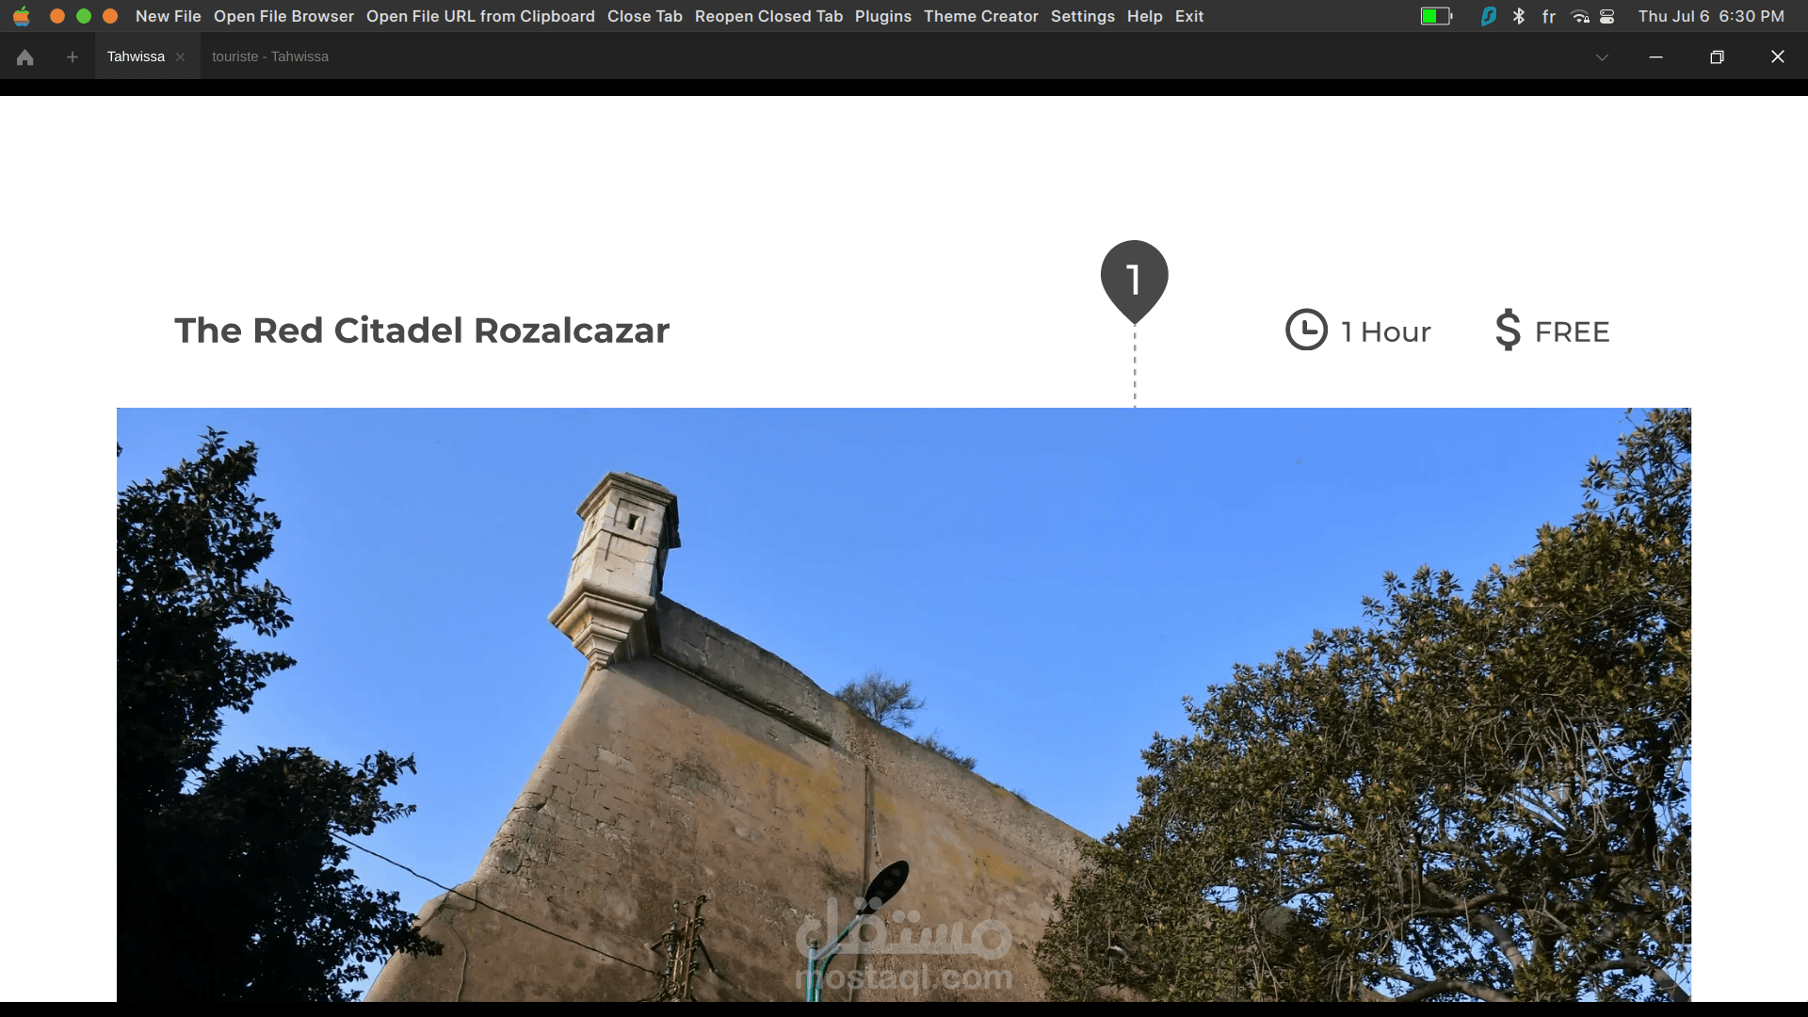
Task: Click the battery indicator icon
Action: [x=1436, y=16]
